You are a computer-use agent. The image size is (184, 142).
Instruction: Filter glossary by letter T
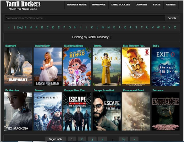(x=142, y=28)
